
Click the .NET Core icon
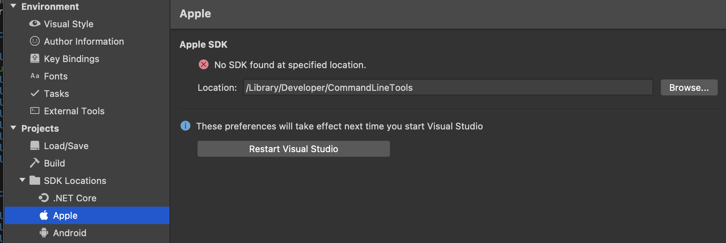44,198
